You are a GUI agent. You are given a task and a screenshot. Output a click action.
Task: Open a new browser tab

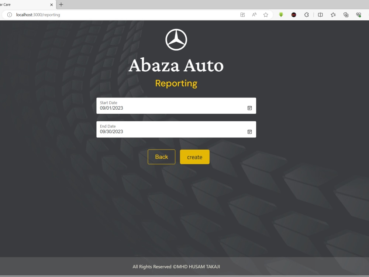[x=61, y=4]
